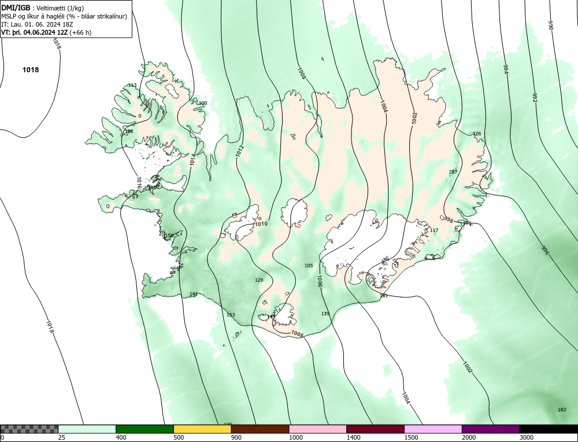Image resolution: width=578 pixels, height=442 pixels.
Task: Pick the dark green 400–500 legend swatch
Action: (x=144, y=429)
